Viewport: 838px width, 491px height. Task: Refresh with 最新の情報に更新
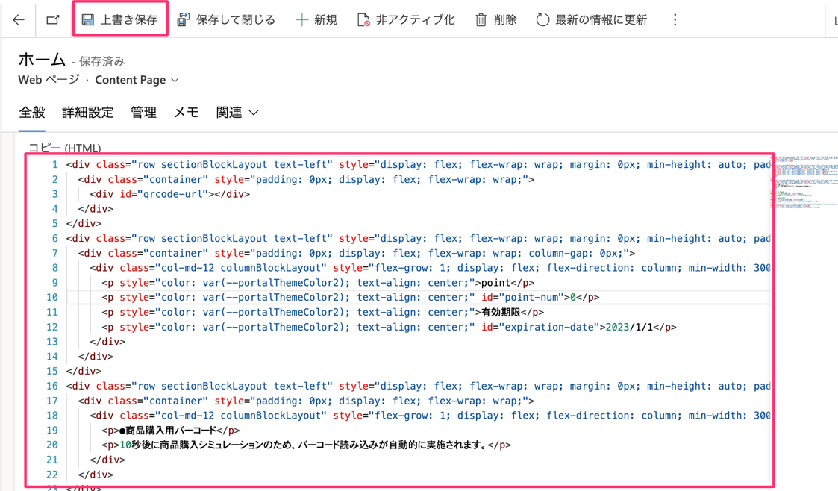click(x=592, y=19)
